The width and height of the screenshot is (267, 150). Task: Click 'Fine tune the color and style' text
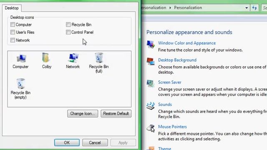(200, 50)
